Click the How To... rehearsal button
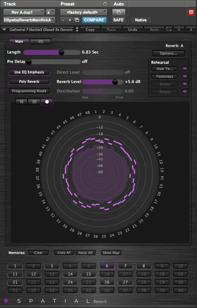Image resolution: width=197 pixels, height=308 pixels. pos(165,69)
